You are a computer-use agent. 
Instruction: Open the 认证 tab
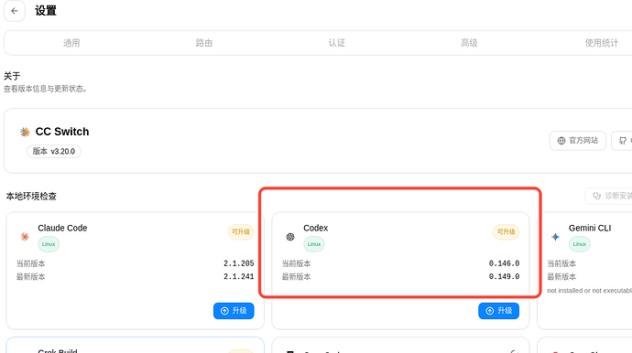[336, 43]
